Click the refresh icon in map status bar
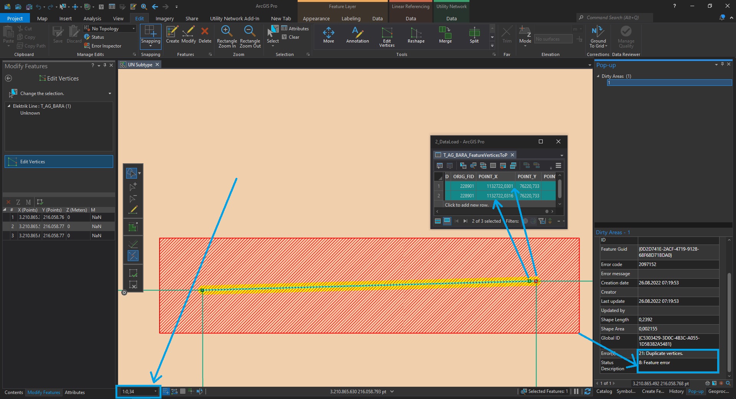 pos(587,391)
